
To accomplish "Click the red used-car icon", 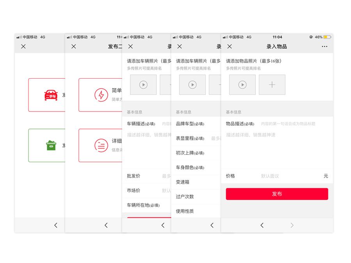I will [51, 95].
